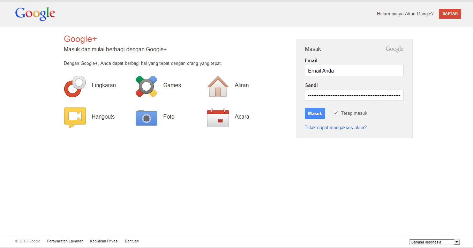Image resolution: width=473 pixels, height=248 pixels.
Task: Click the Foto camera icon
Action: pyautogui.click(x=147, y=118)
